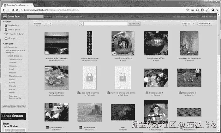Open the browser home page icon
This screenshot has height=133, width=221.
coord(17,10)
